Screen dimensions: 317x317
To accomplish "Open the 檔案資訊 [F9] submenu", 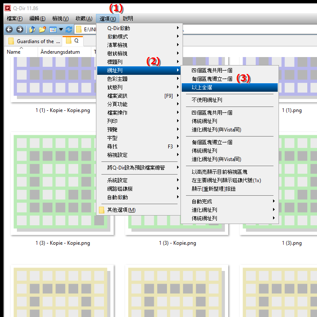I will [139, 96].
